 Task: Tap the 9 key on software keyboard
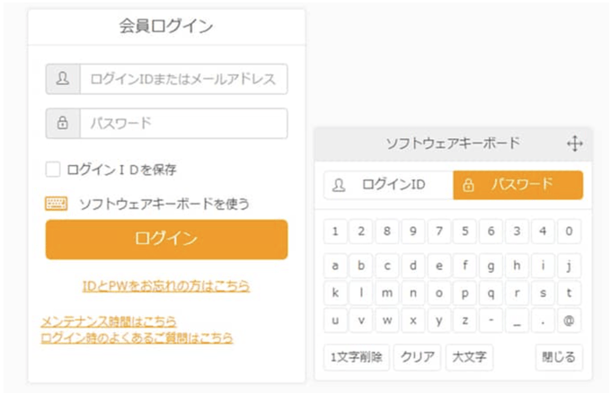(x=413, y=231)
